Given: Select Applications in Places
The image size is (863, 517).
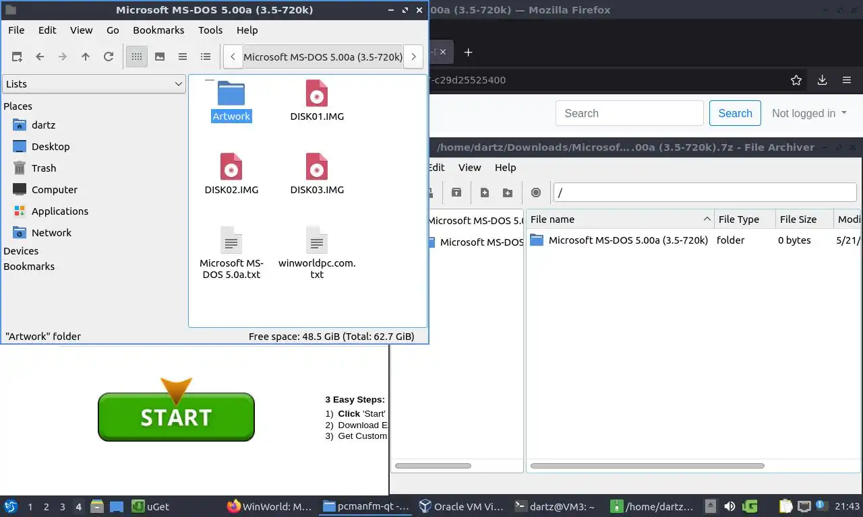Looking at the screenshot, I should (x=60, y=211).
